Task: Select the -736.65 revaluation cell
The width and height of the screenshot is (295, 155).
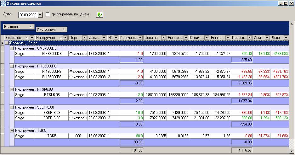Action: (x=242, y=72)
